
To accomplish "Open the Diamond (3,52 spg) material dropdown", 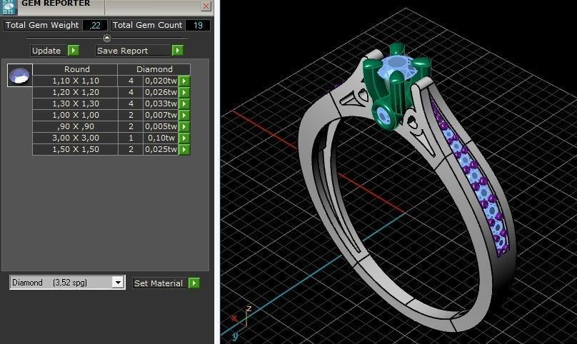I will pos(118,282).
